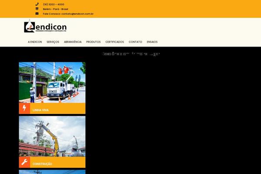Click the partially visible third service photo

click(x=52, y=172)
